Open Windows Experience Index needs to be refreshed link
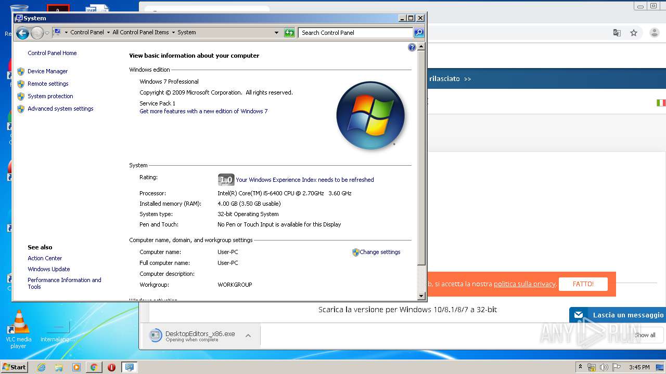Screen dimensions: 666x374 pos(305,180)
